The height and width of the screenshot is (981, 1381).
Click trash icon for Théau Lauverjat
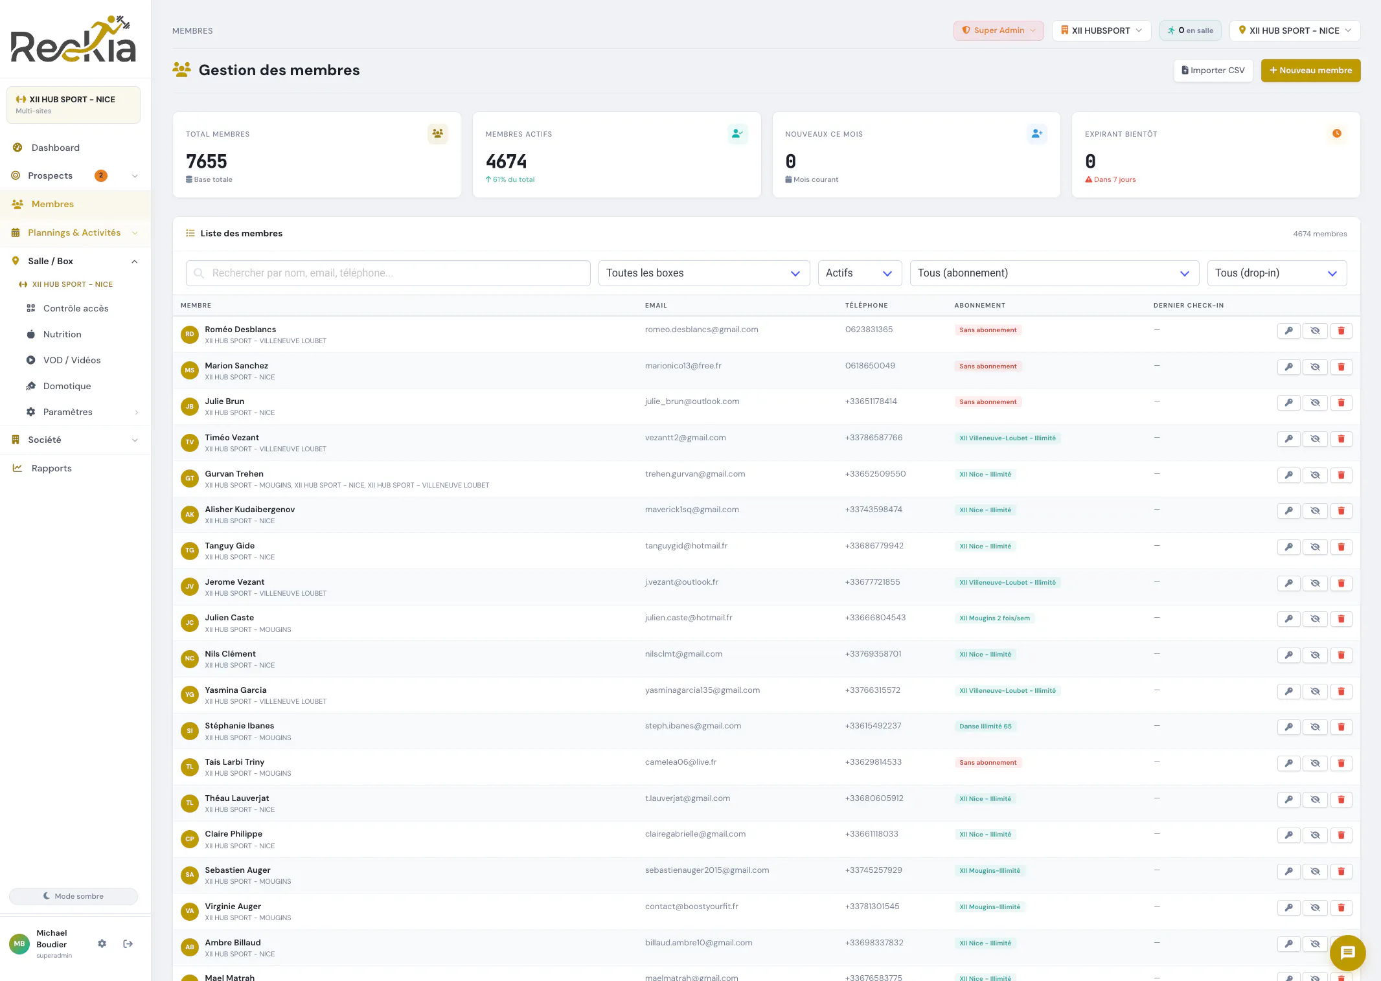tap(1341, 800)
